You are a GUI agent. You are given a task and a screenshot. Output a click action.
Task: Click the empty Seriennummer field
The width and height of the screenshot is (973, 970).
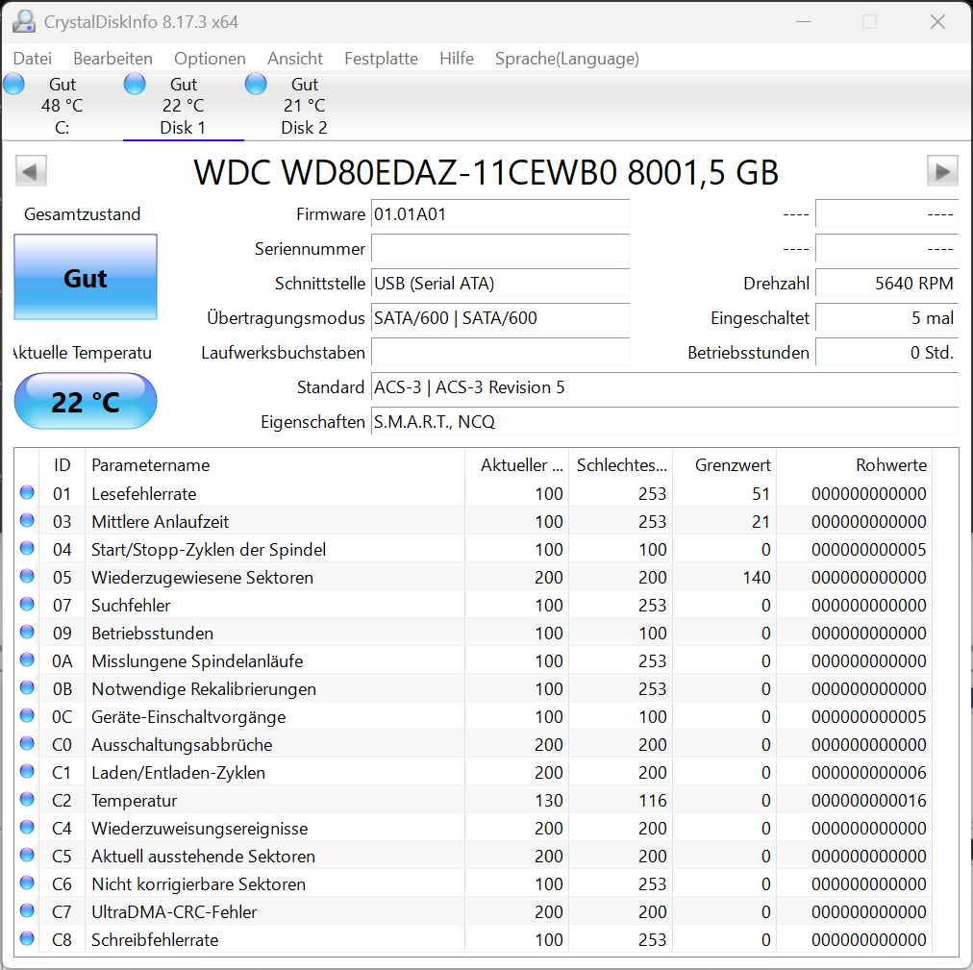click(500, 250)
